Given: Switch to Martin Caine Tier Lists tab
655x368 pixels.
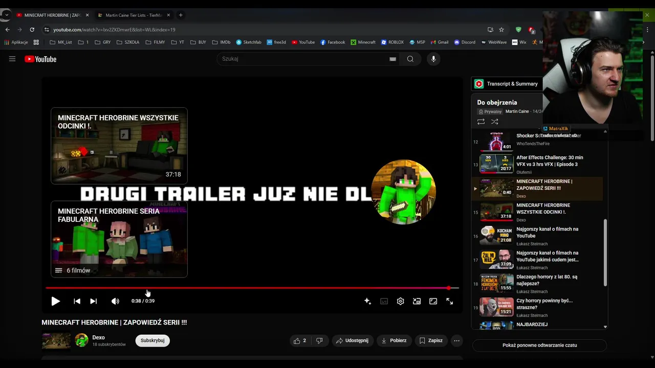Looking at the screenshot, I should click(133, 15).
